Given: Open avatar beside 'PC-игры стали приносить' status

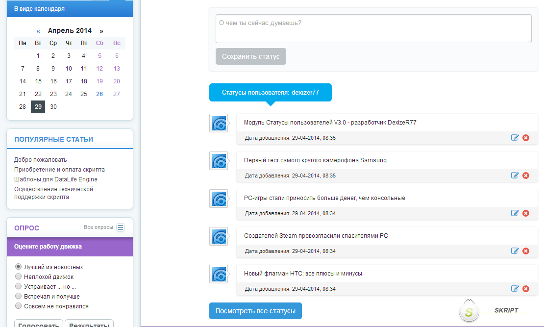Looking at the screenshot, I should (x=219, y=199).
